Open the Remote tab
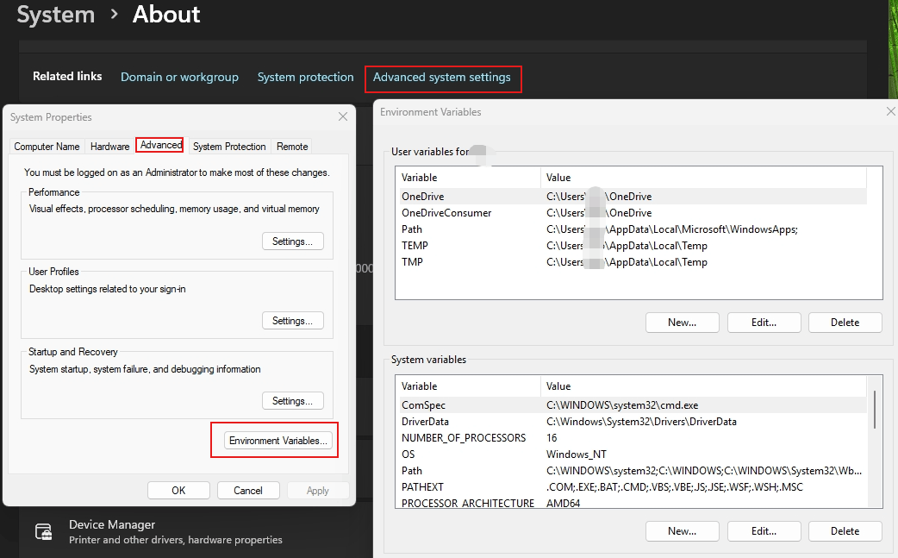Screen dimensions: 898x558 [291, 146]
